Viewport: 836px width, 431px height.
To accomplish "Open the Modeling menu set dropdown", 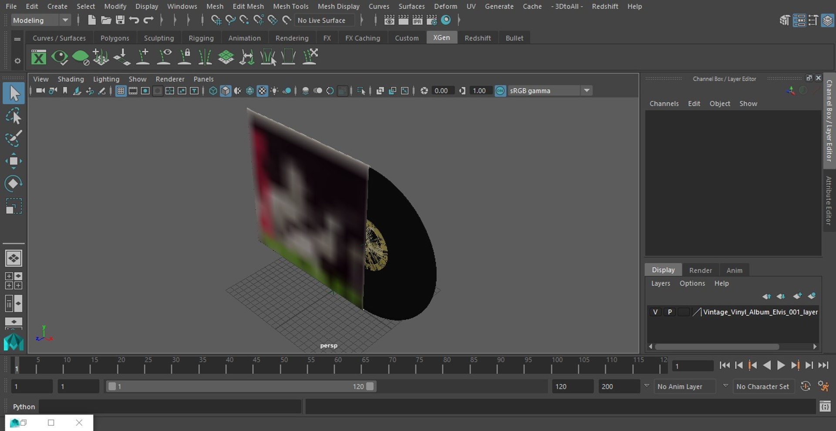I will click(40, 20).
